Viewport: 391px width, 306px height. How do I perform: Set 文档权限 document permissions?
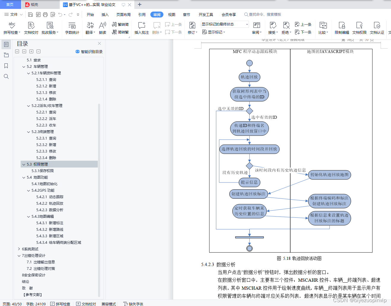(x=359, y=28)
